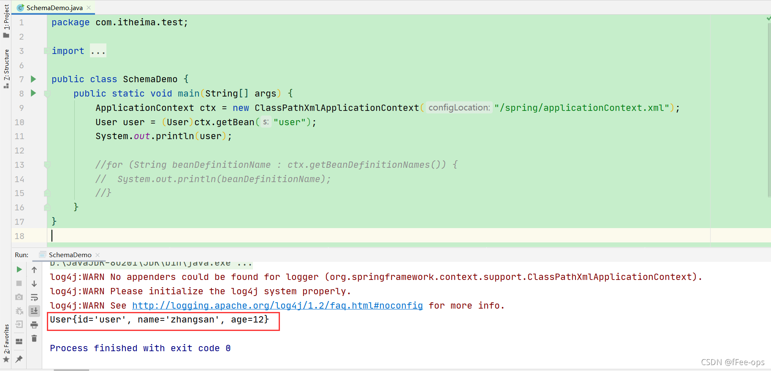This screenshot has height=371, width=771.
Task: Expand the folded import statements
Action: (x=46, y=51)
